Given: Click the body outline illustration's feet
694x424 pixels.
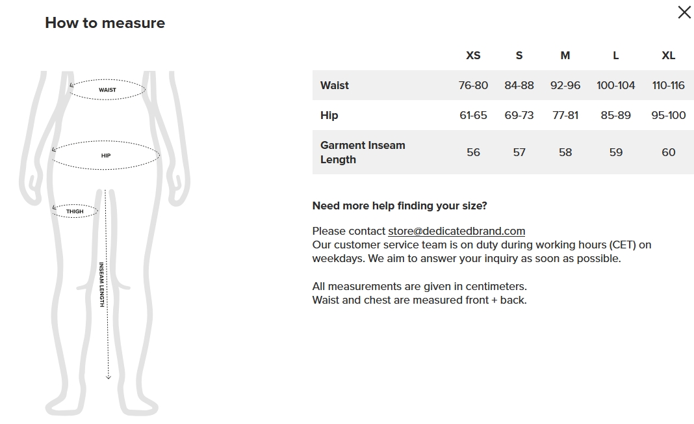Looking at the screenshot, I should (x=102, y=405).
